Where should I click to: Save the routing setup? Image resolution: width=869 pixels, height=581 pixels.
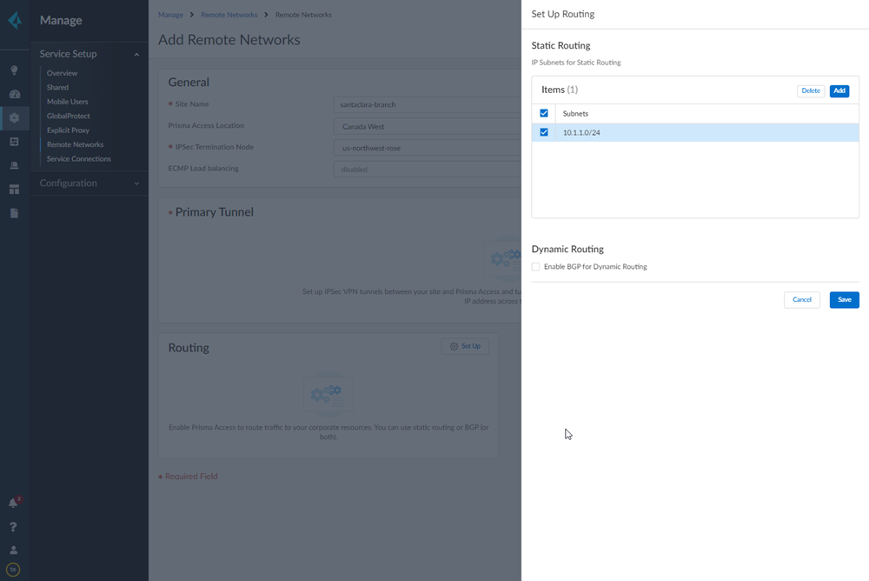point(844,300)
